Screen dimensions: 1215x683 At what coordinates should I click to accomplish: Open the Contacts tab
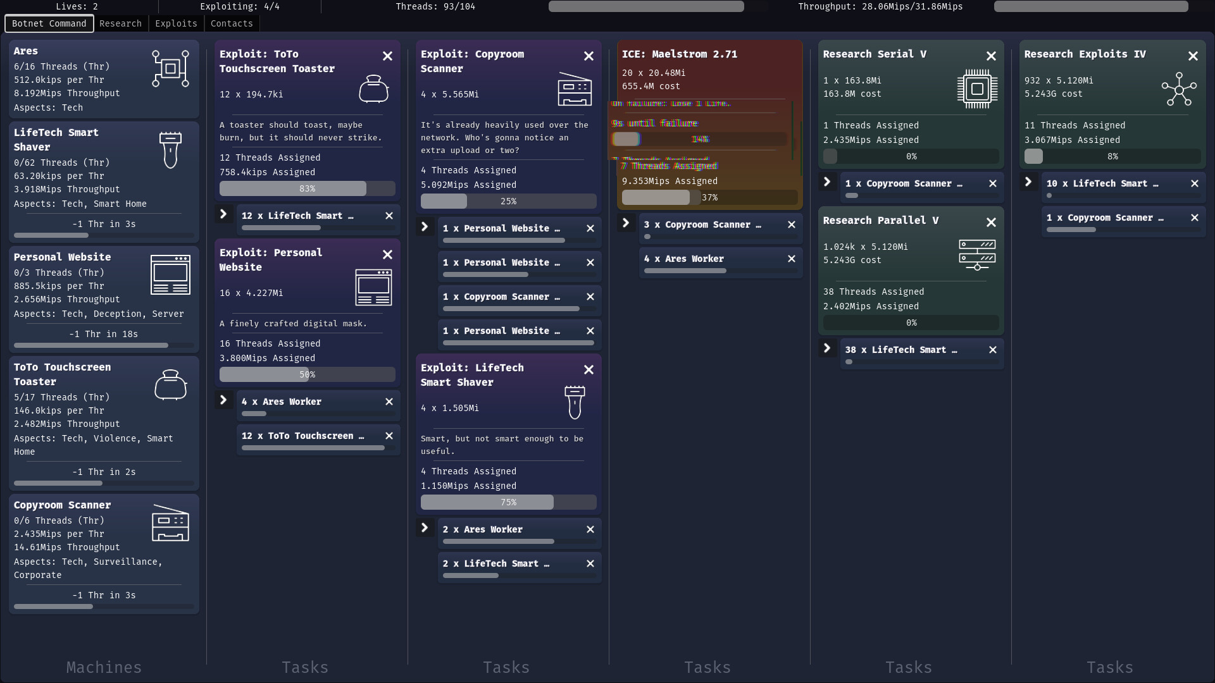232,23
